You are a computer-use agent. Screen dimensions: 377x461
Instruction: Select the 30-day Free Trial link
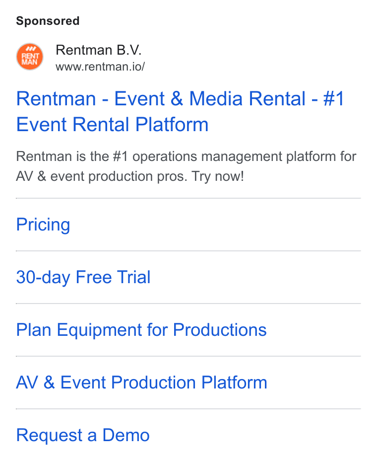(83, 277)
